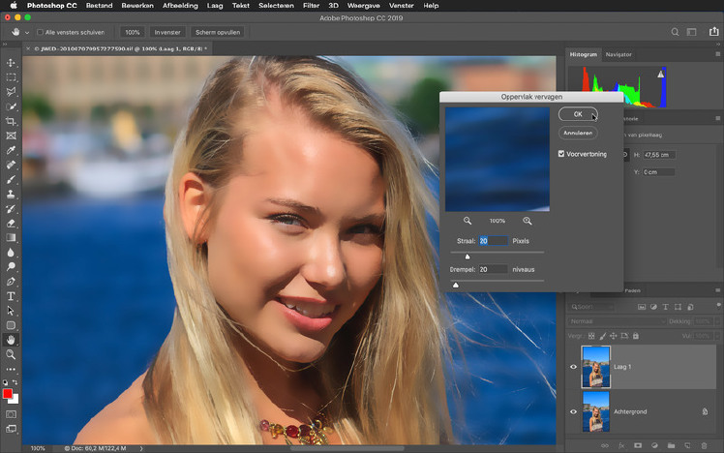Open the Bestand menu
This screenshot has height=453, width=724.
pos(99,6)
